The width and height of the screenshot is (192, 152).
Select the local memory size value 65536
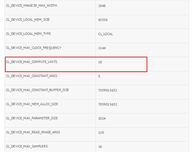pos(103,20)
